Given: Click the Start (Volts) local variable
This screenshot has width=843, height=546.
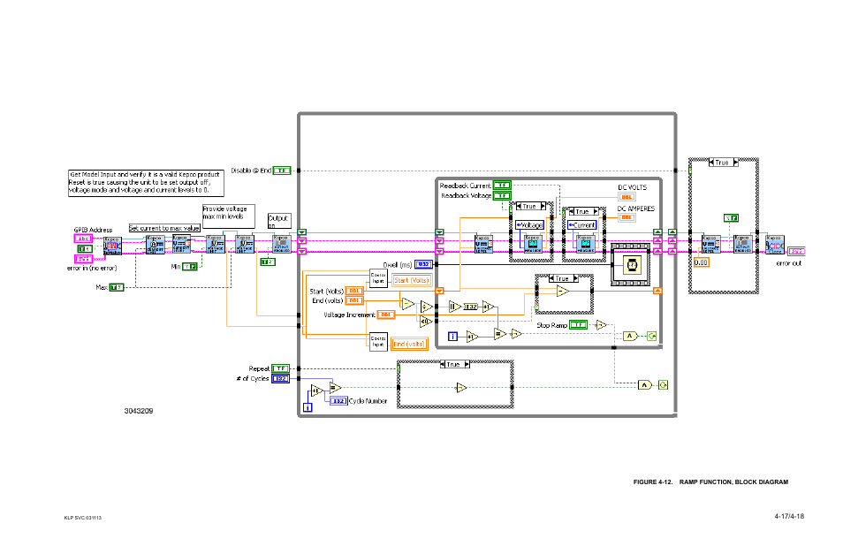Looking at the screenshot, I should [x=412, y=280].
